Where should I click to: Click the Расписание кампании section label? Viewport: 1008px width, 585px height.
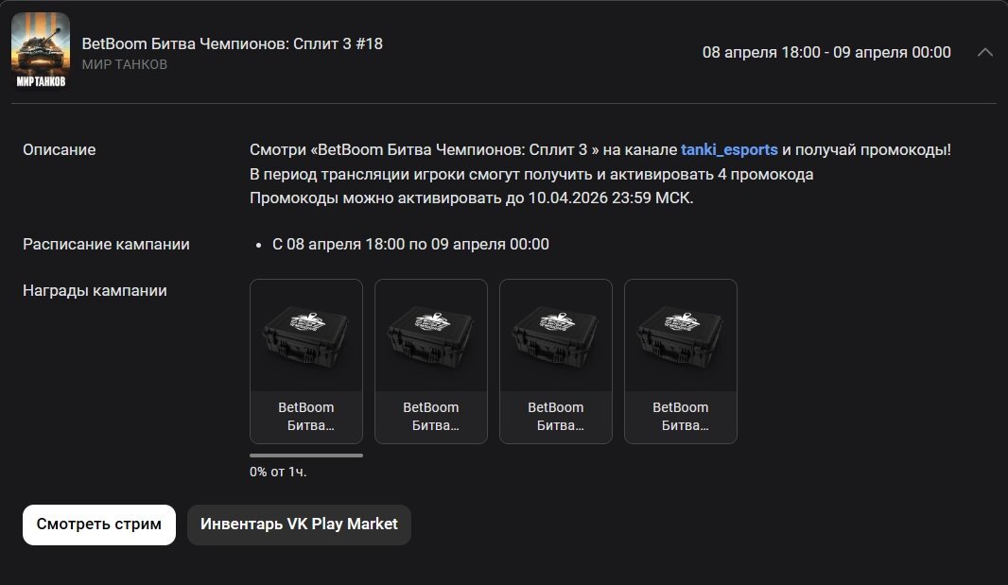coord(106,244)
